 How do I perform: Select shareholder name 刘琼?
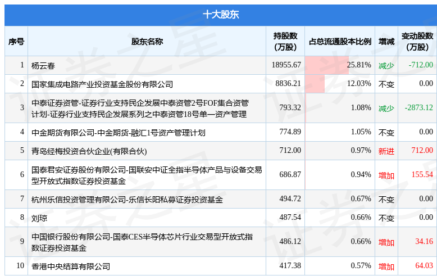click(39, 218)
